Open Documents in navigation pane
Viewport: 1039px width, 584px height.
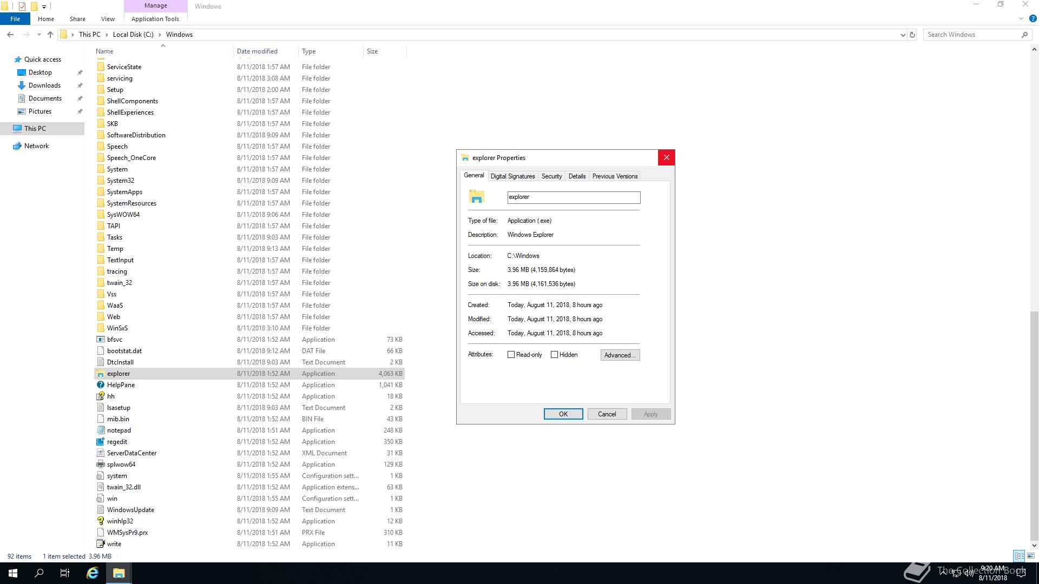[45, 98]
